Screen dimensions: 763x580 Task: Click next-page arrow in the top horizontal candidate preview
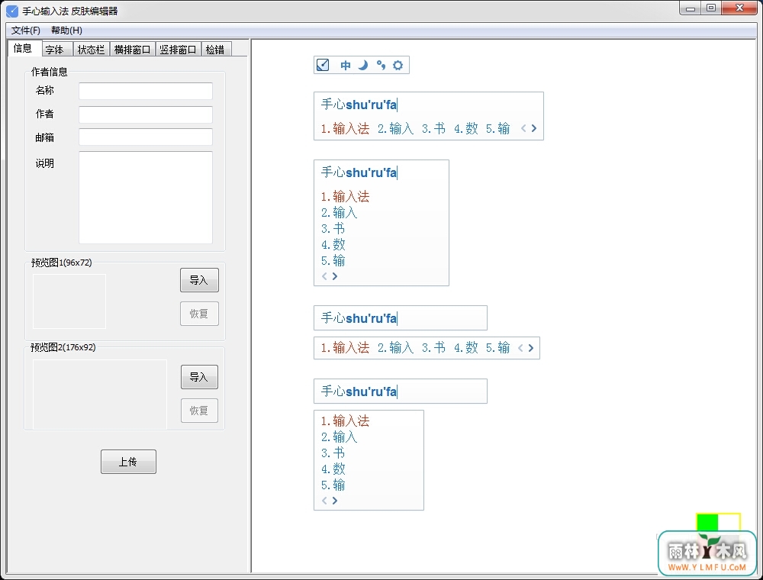point(534,128)
